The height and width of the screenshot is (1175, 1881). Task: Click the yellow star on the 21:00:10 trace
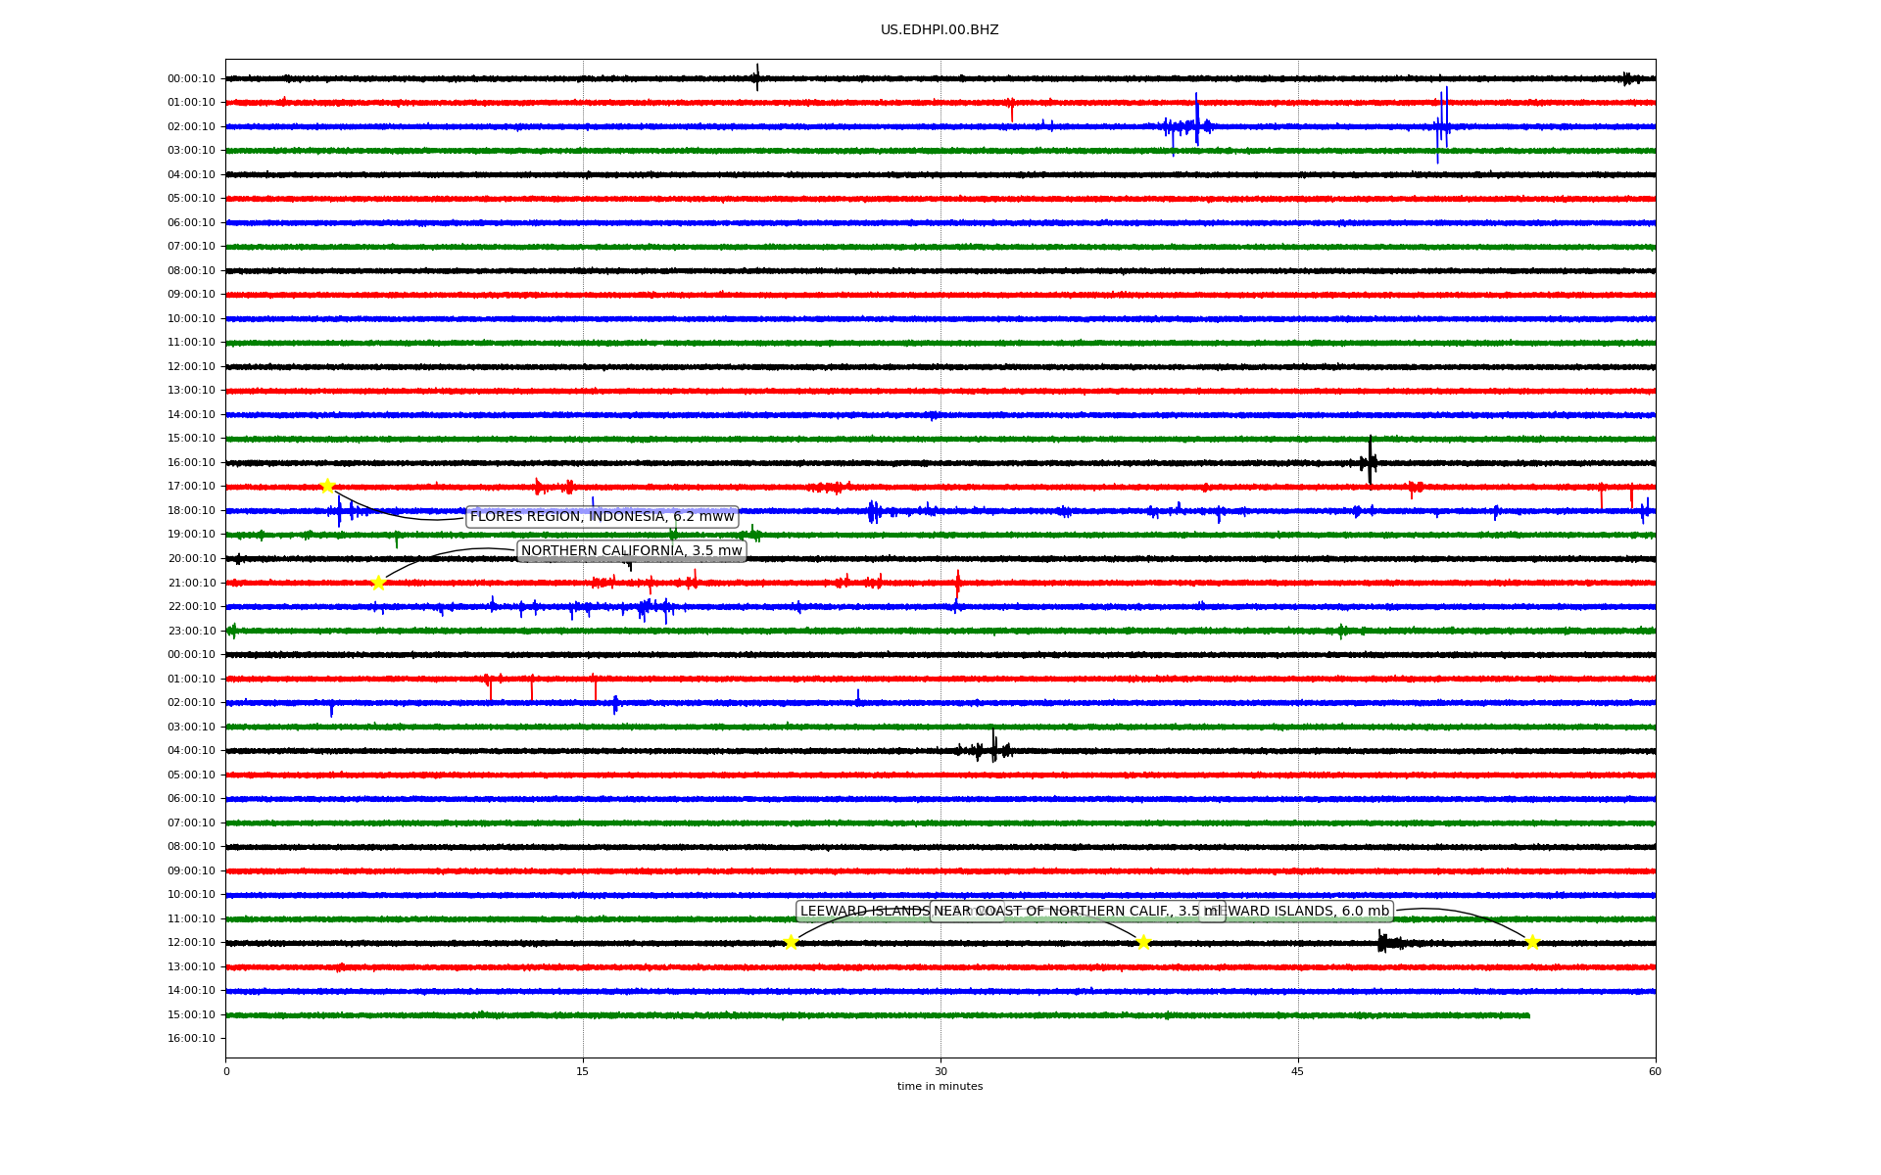point(378,583)
